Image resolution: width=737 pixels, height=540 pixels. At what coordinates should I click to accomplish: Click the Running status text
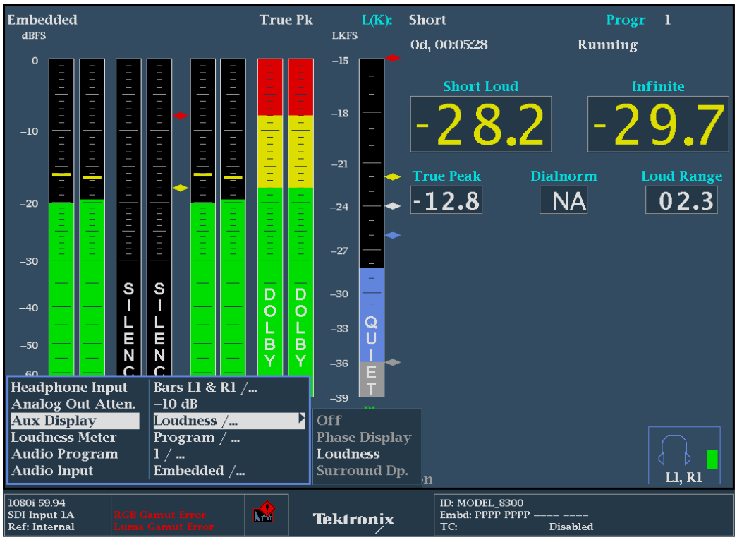tap(607, 44)
